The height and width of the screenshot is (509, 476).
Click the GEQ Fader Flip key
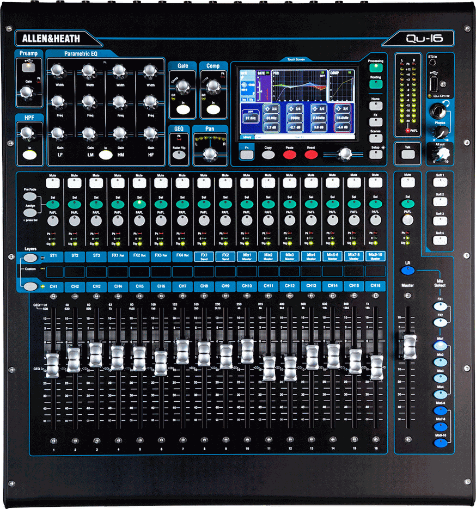click(x=179, y=155)
